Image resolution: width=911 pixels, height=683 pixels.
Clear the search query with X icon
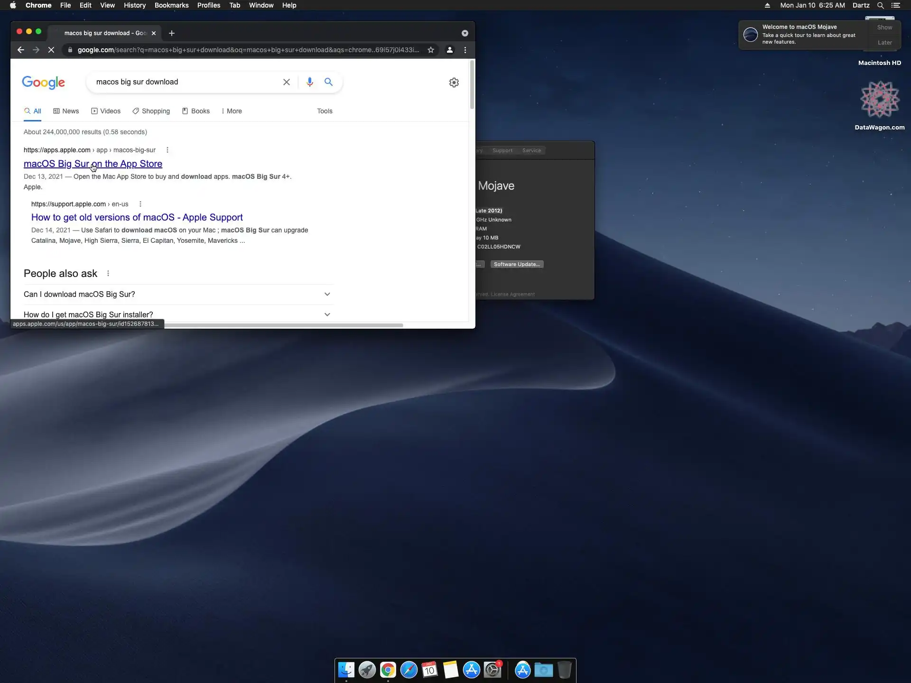point(287,82)
